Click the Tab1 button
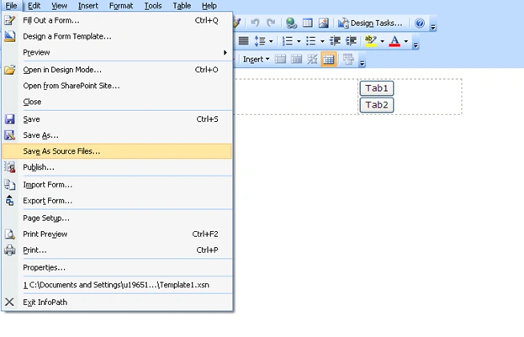Screen dimensions: 524x337 [x=377, y=88]
